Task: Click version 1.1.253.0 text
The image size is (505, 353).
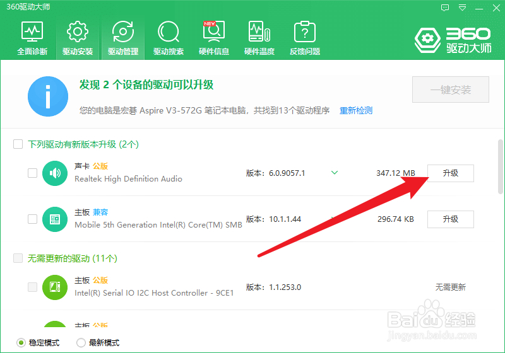Action: 285,287
